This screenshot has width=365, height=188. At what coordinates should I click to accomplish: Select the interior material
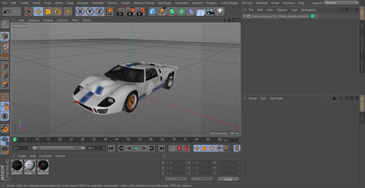[17, 167]
